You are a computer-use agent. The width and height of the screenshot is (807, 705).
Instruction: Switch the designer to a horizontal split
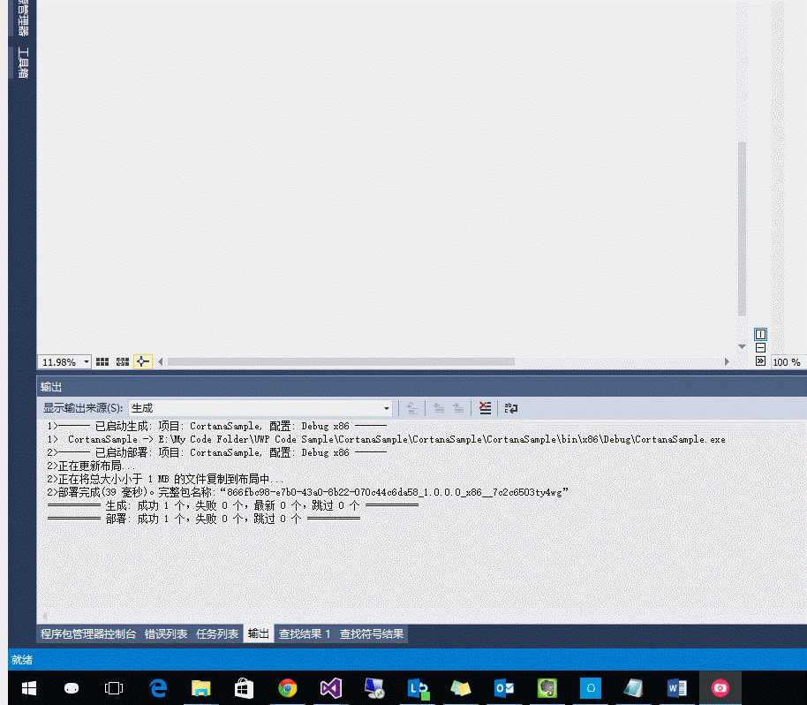761,348
